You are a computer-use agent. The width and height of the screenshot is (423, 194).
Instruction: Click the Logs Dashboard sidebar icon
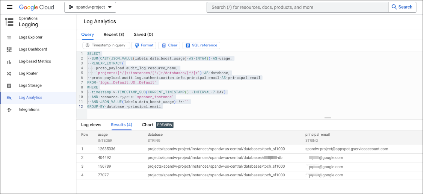tap(9, 49)
